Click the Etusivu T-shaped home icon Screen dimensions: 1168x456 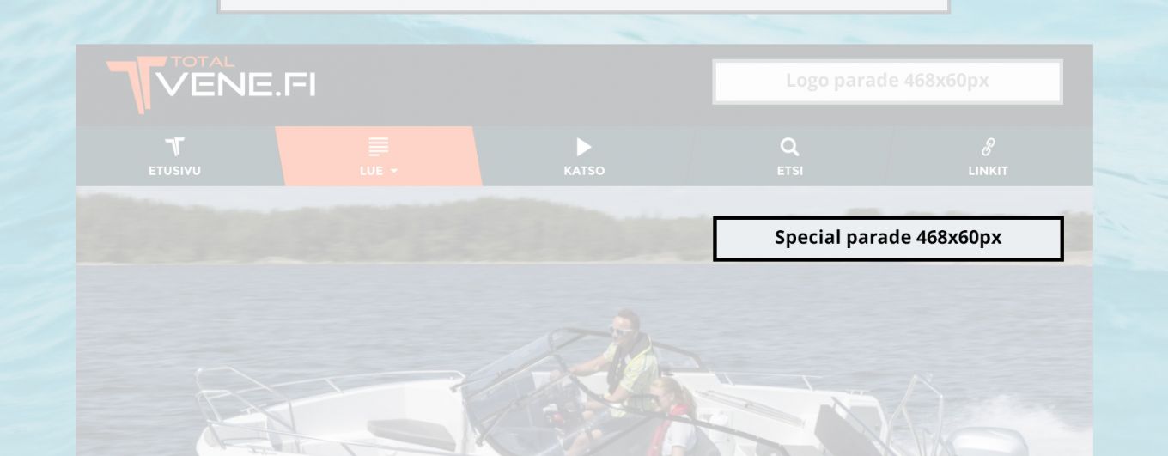[x=174, y=147]
